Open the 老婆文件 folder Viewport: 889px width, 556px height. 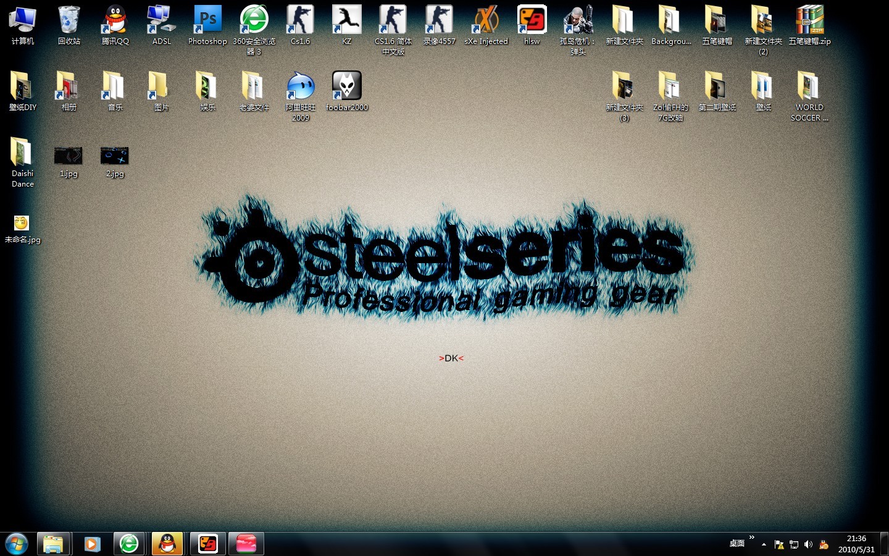254,91
